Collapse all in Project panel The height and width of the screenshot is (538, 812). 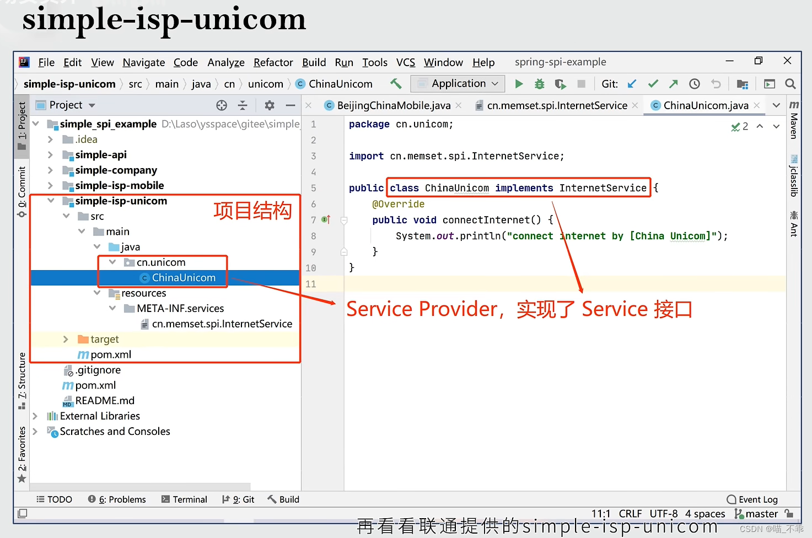pyautogui.click(x=243, y=105)
